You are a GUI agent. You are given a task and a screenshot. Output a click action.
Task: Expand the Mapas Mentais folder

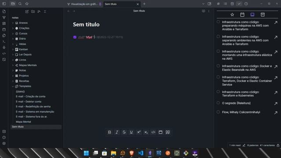(x=13, y=65)
